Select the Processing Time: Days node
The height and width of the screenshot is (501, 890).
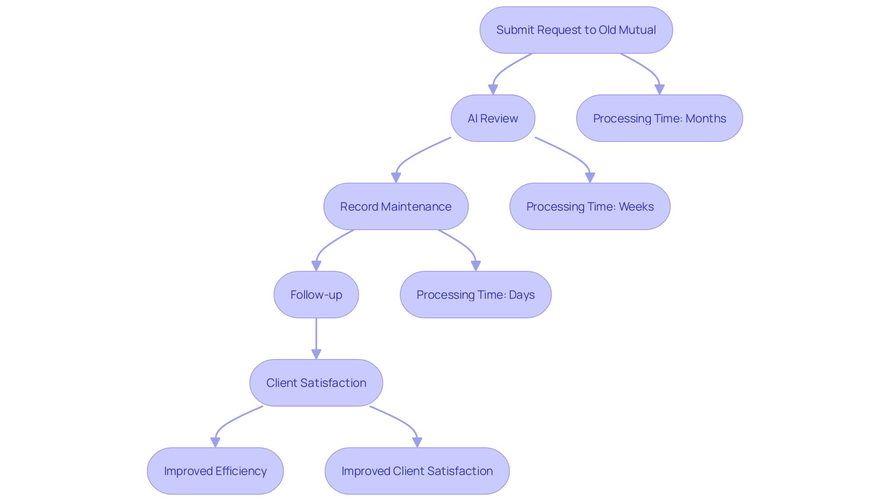click(x=476, y=294)
